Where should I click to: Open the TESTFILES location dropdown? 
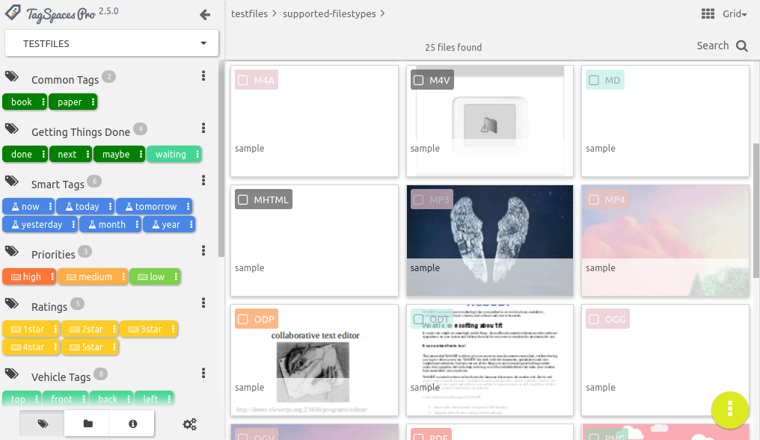coord(111,43)
